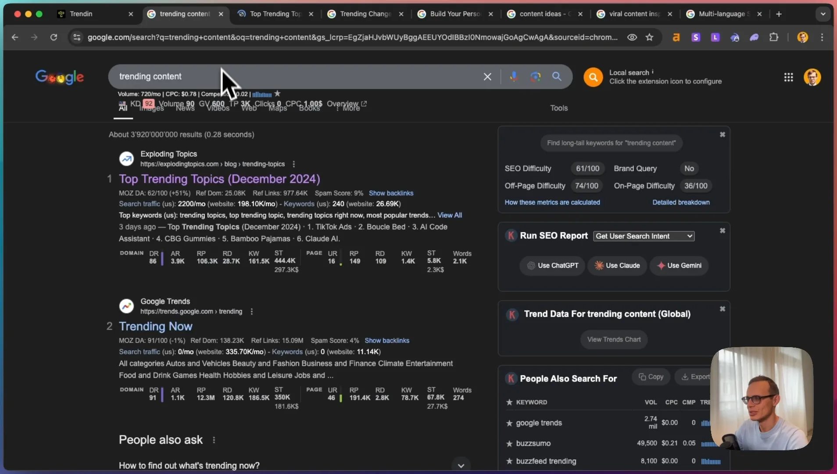Show backlinks for Exploding Topics result

coord(391,193)
